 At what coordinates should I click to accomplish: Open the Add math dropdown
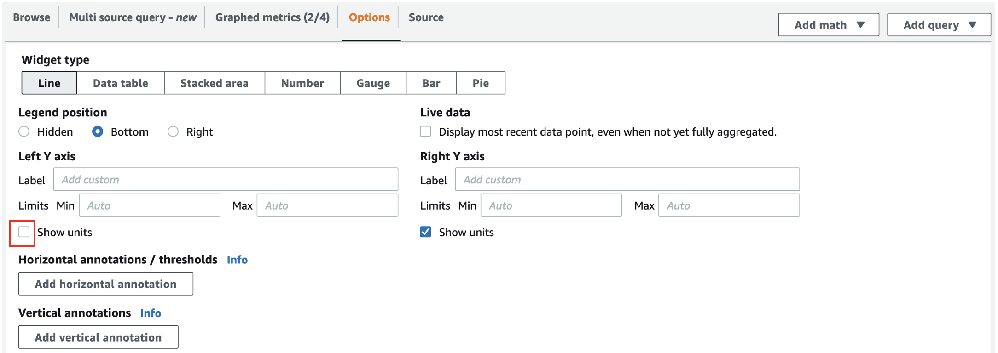[x=828, y=25]
